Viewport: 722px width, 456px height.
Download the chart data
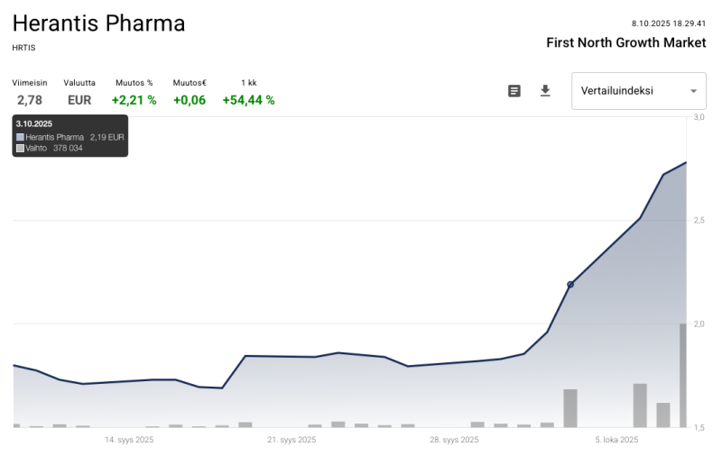point(545,91)
